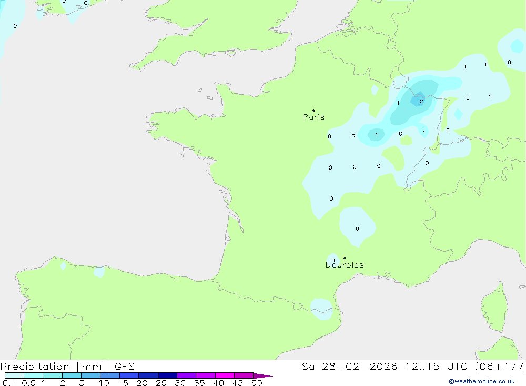Click the legend value 50 label
The width and height of the screenshot is (526, 386).
pos(256,383)
